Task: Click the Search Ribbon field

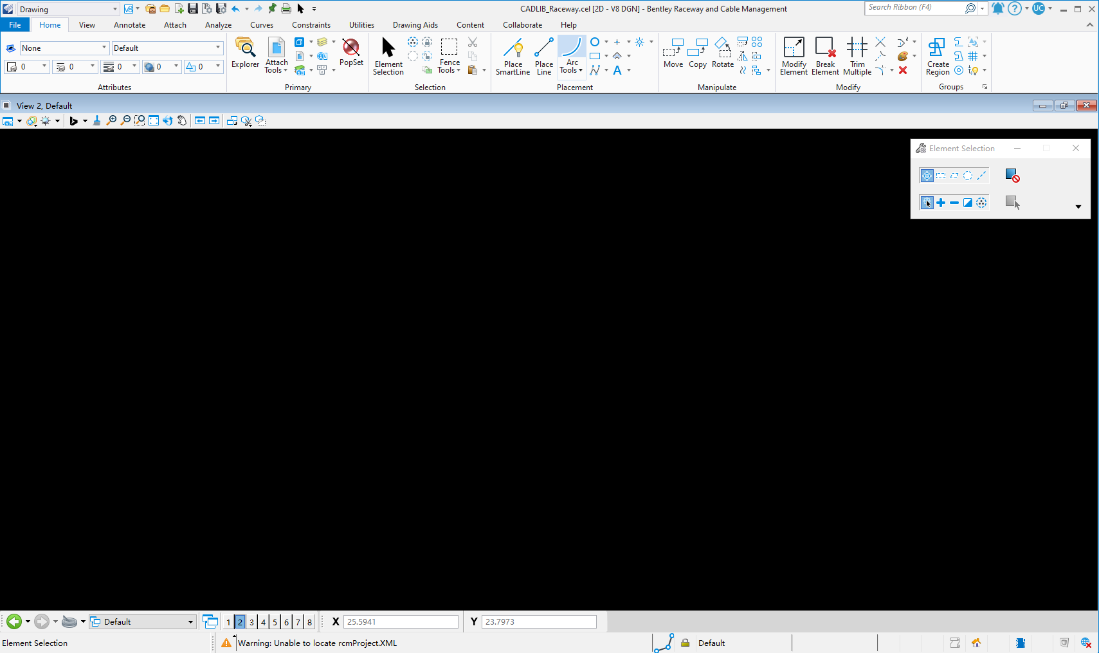Action: tap(914, 8)
